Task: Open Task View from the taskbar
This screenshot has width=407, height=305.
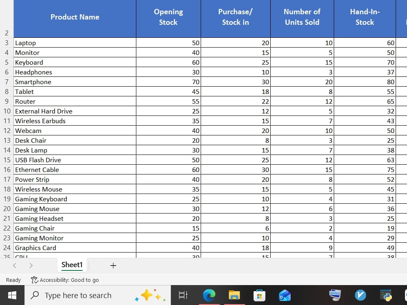Action: tap(183, 295)
